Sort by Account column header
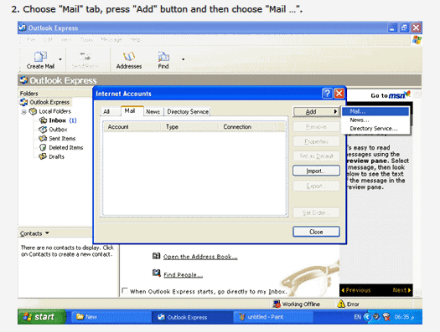This screenshot has width=440, height=332. pos(132,127)
